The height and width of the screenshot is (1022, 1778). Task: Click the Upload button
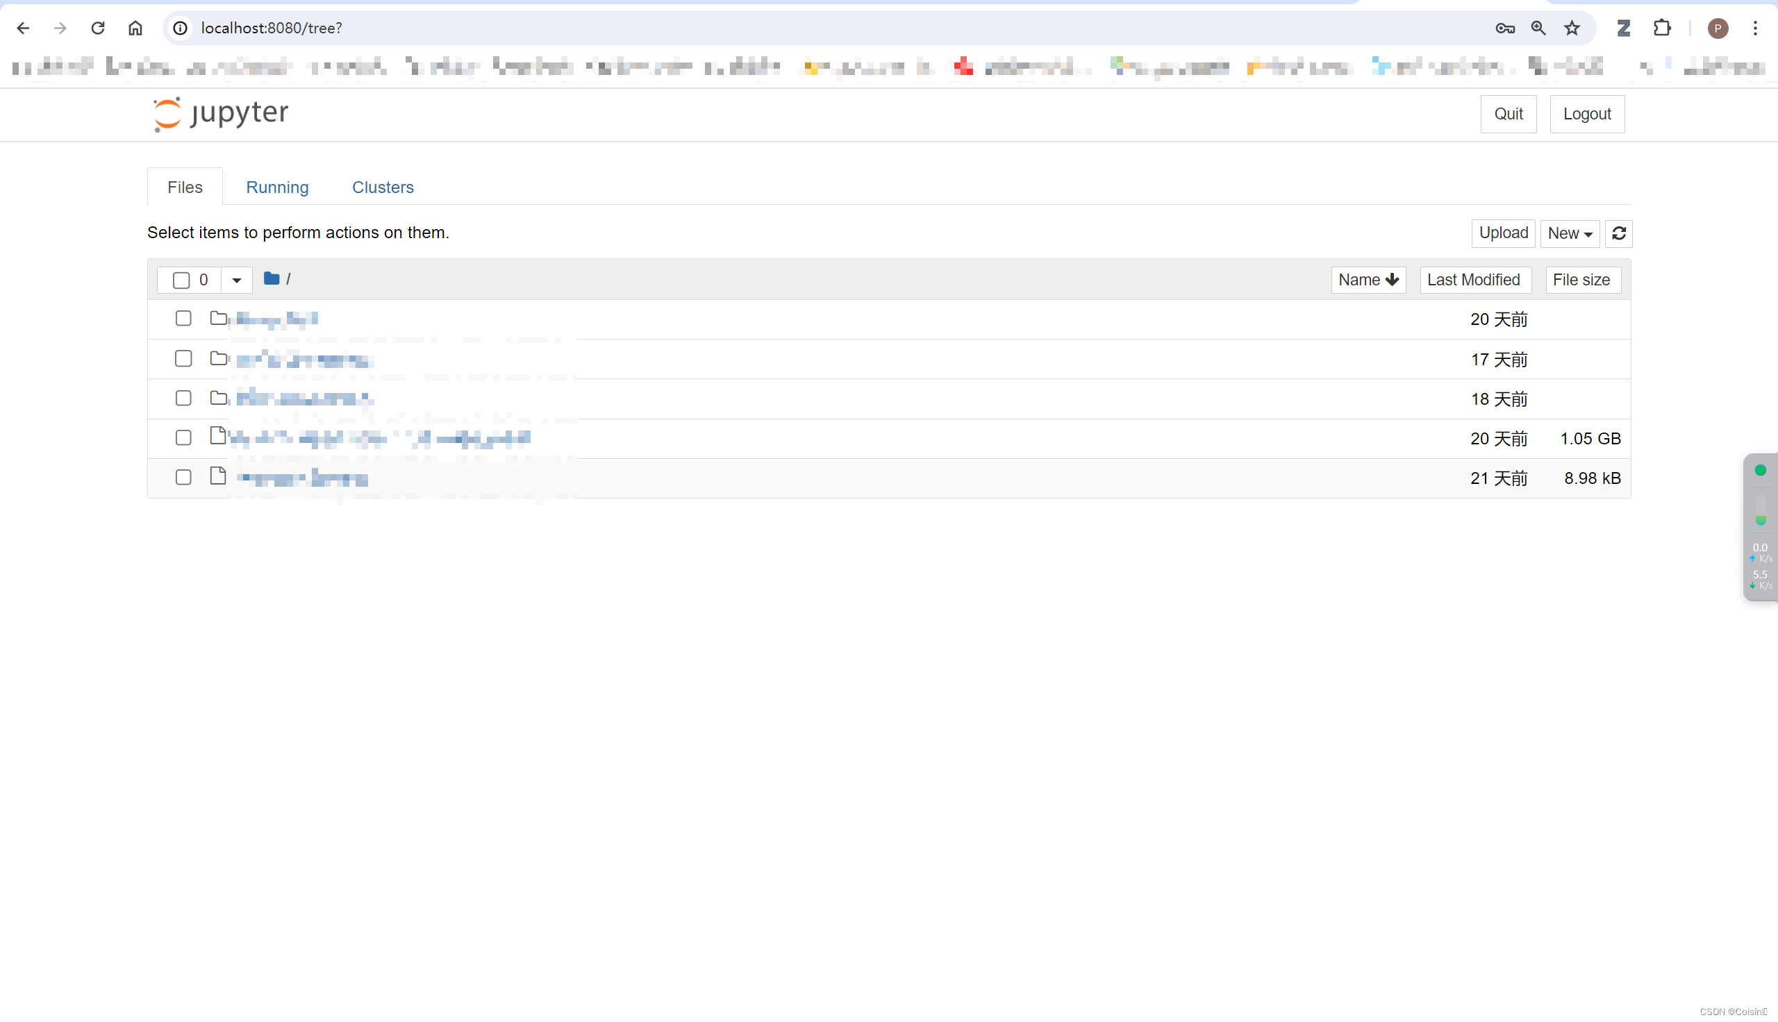coord(1504,234)
